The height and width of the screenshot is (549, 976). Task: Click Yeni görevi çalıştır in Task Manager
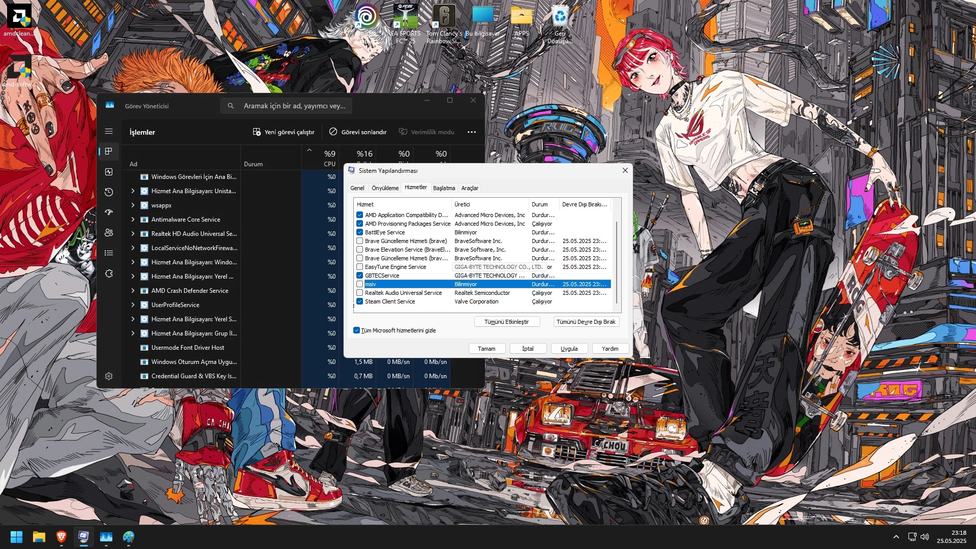(284, 132)
